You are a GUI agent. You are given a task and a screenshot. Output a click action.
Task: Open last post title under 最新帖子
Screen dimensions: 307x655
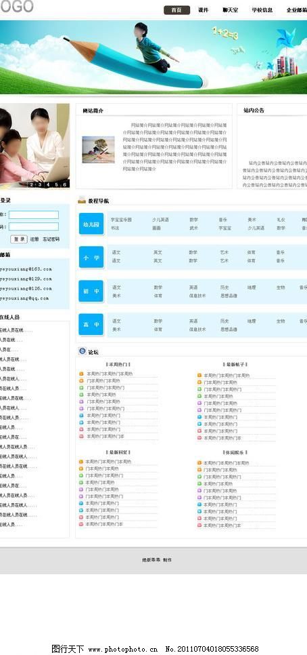[x=222, y=438]
